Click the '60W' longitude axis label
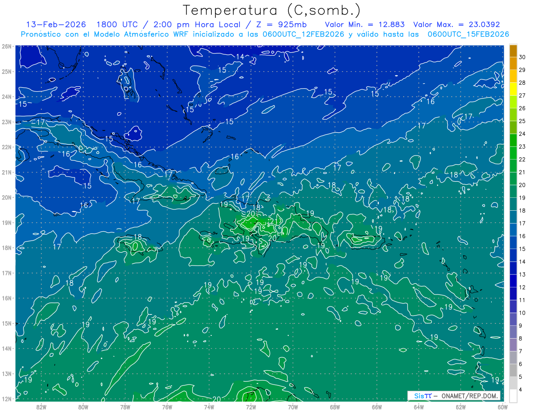Screen dimensions: 534x413 [502, 406]
